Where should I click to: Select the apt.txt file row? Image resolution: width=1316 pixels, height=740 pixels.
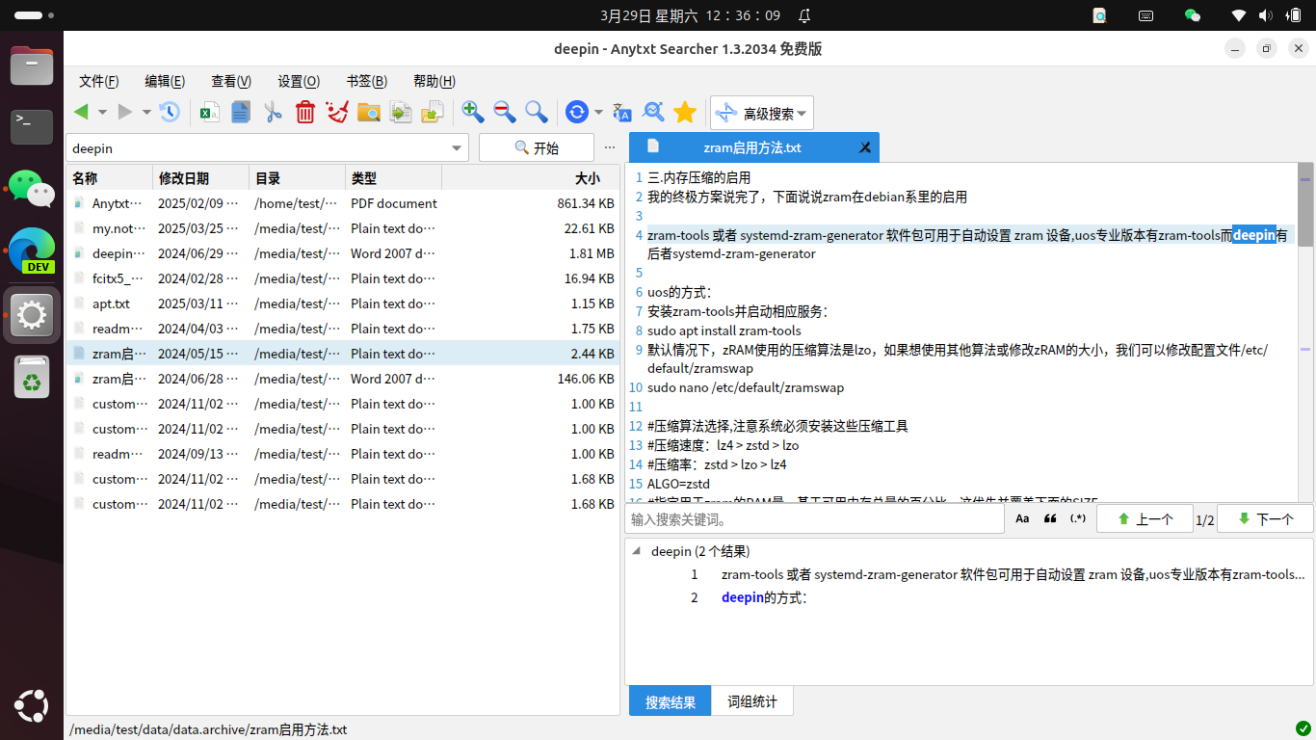coord(343,304)
